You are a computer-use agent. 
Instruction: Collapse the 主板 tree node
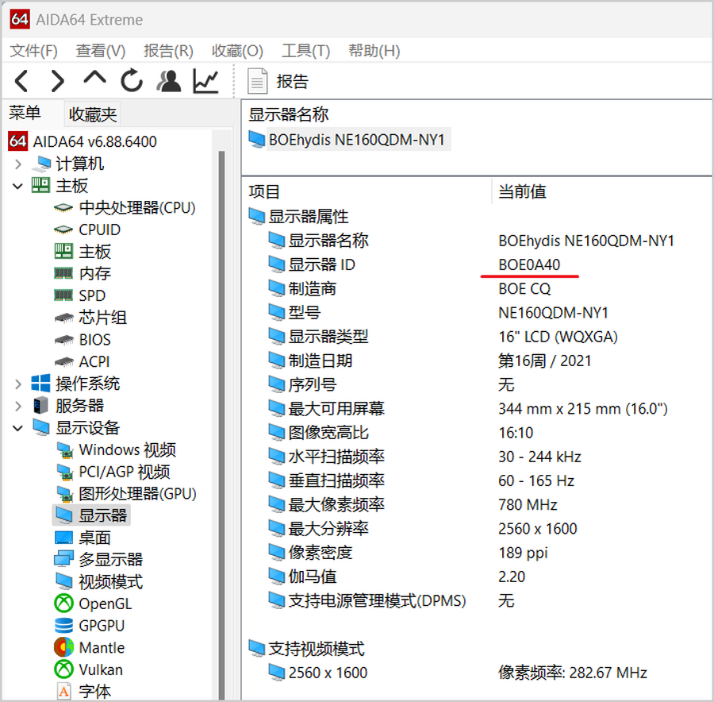pos(17,186)
